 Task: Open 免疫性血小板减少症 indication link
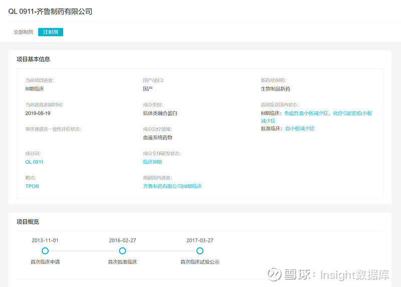pos(306,113)
